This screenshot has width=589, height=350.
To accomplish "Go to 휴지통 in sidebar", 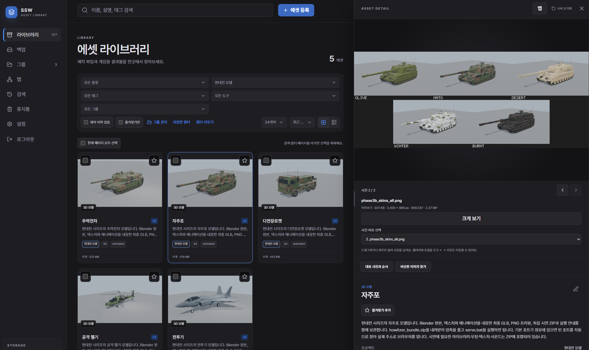I will [32, 109].
